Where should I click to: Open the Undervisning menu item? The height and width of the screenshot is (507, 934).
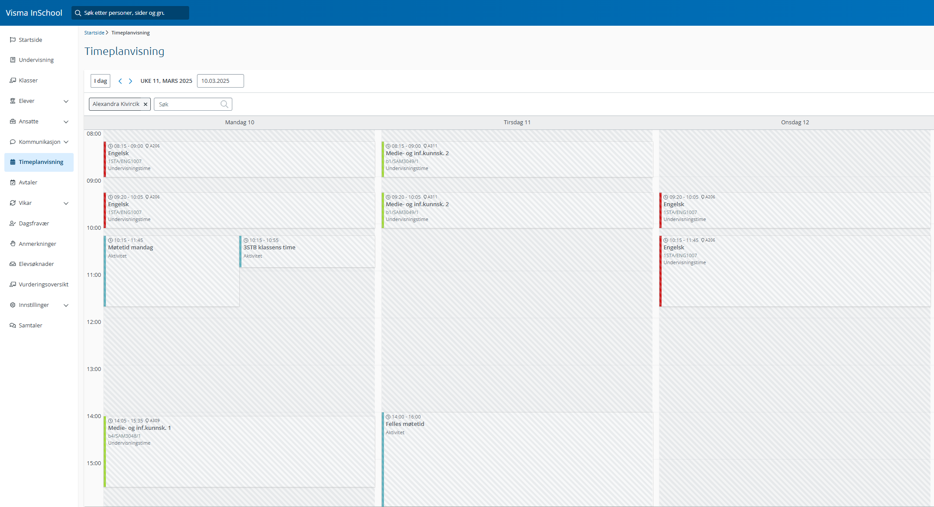click(x=36, y=60)
